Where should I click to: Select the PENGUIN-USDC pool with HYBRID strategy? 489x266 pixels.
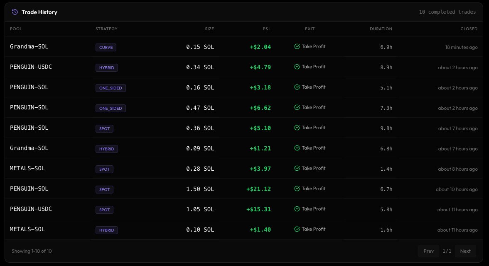pyautogui.click(x=31, y=67)
